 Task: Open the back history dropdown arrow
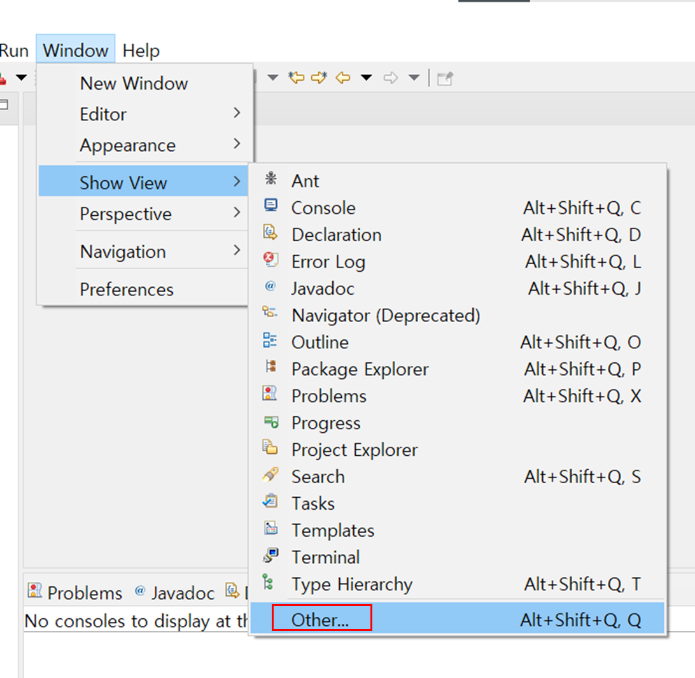coord(366,78)
